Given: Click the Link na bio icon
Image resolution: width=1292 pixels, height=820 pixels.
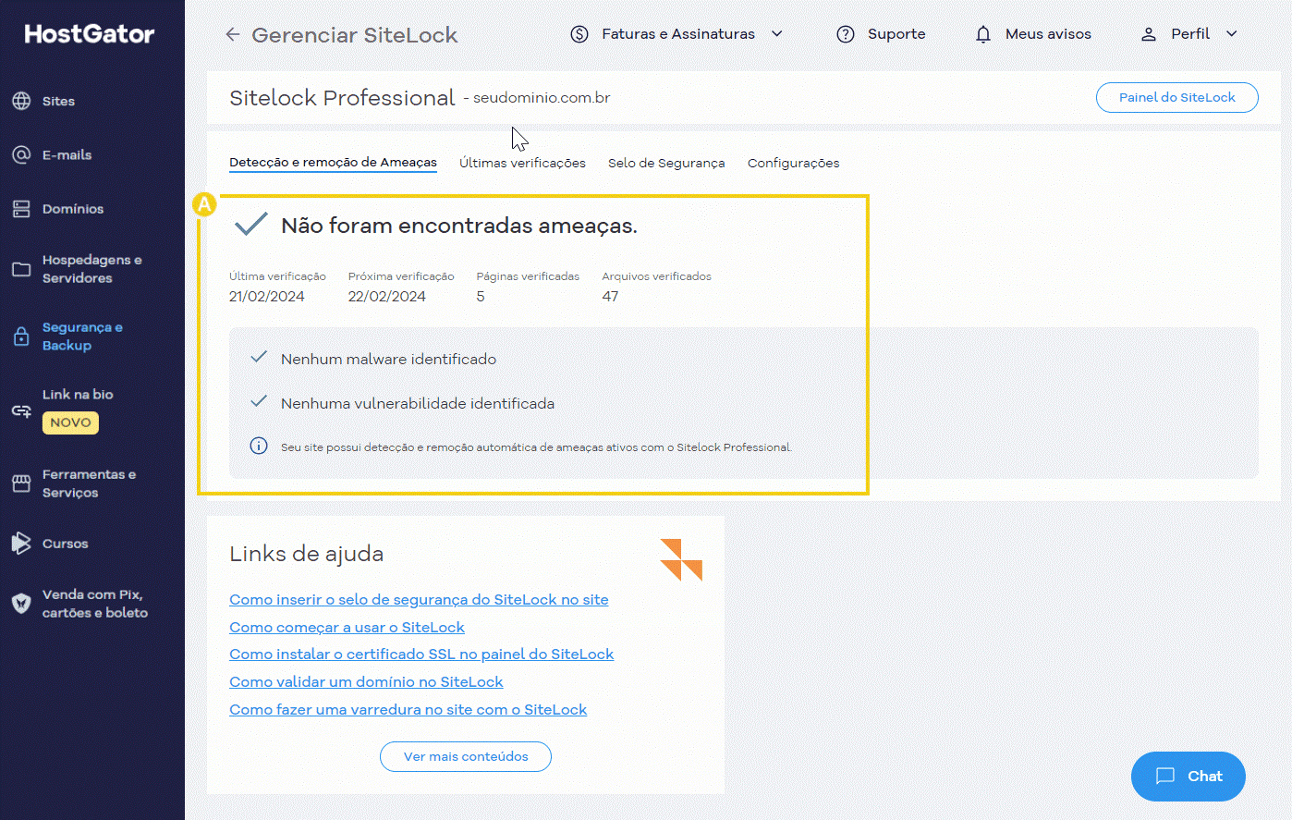Looking at the screenshot, I should coord(21,410).
